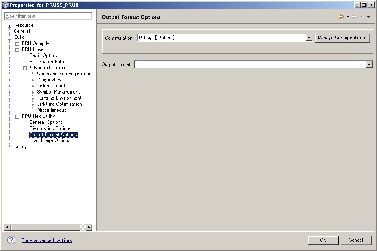Click tree scrollbar right arrow
Screen dimensions: 377x251
coord(89,227)
